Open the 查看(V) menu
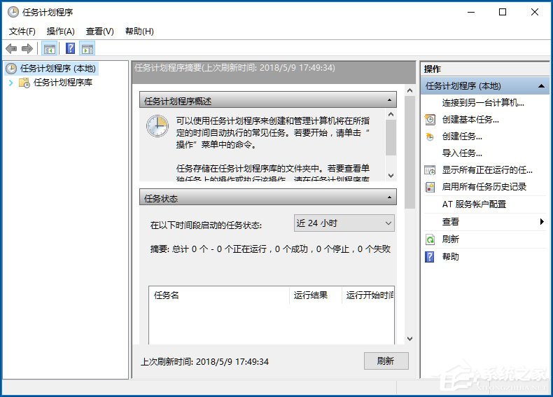The width and height of the screenshot is (553, 397). pyautogui.click(x=100, y=32)
